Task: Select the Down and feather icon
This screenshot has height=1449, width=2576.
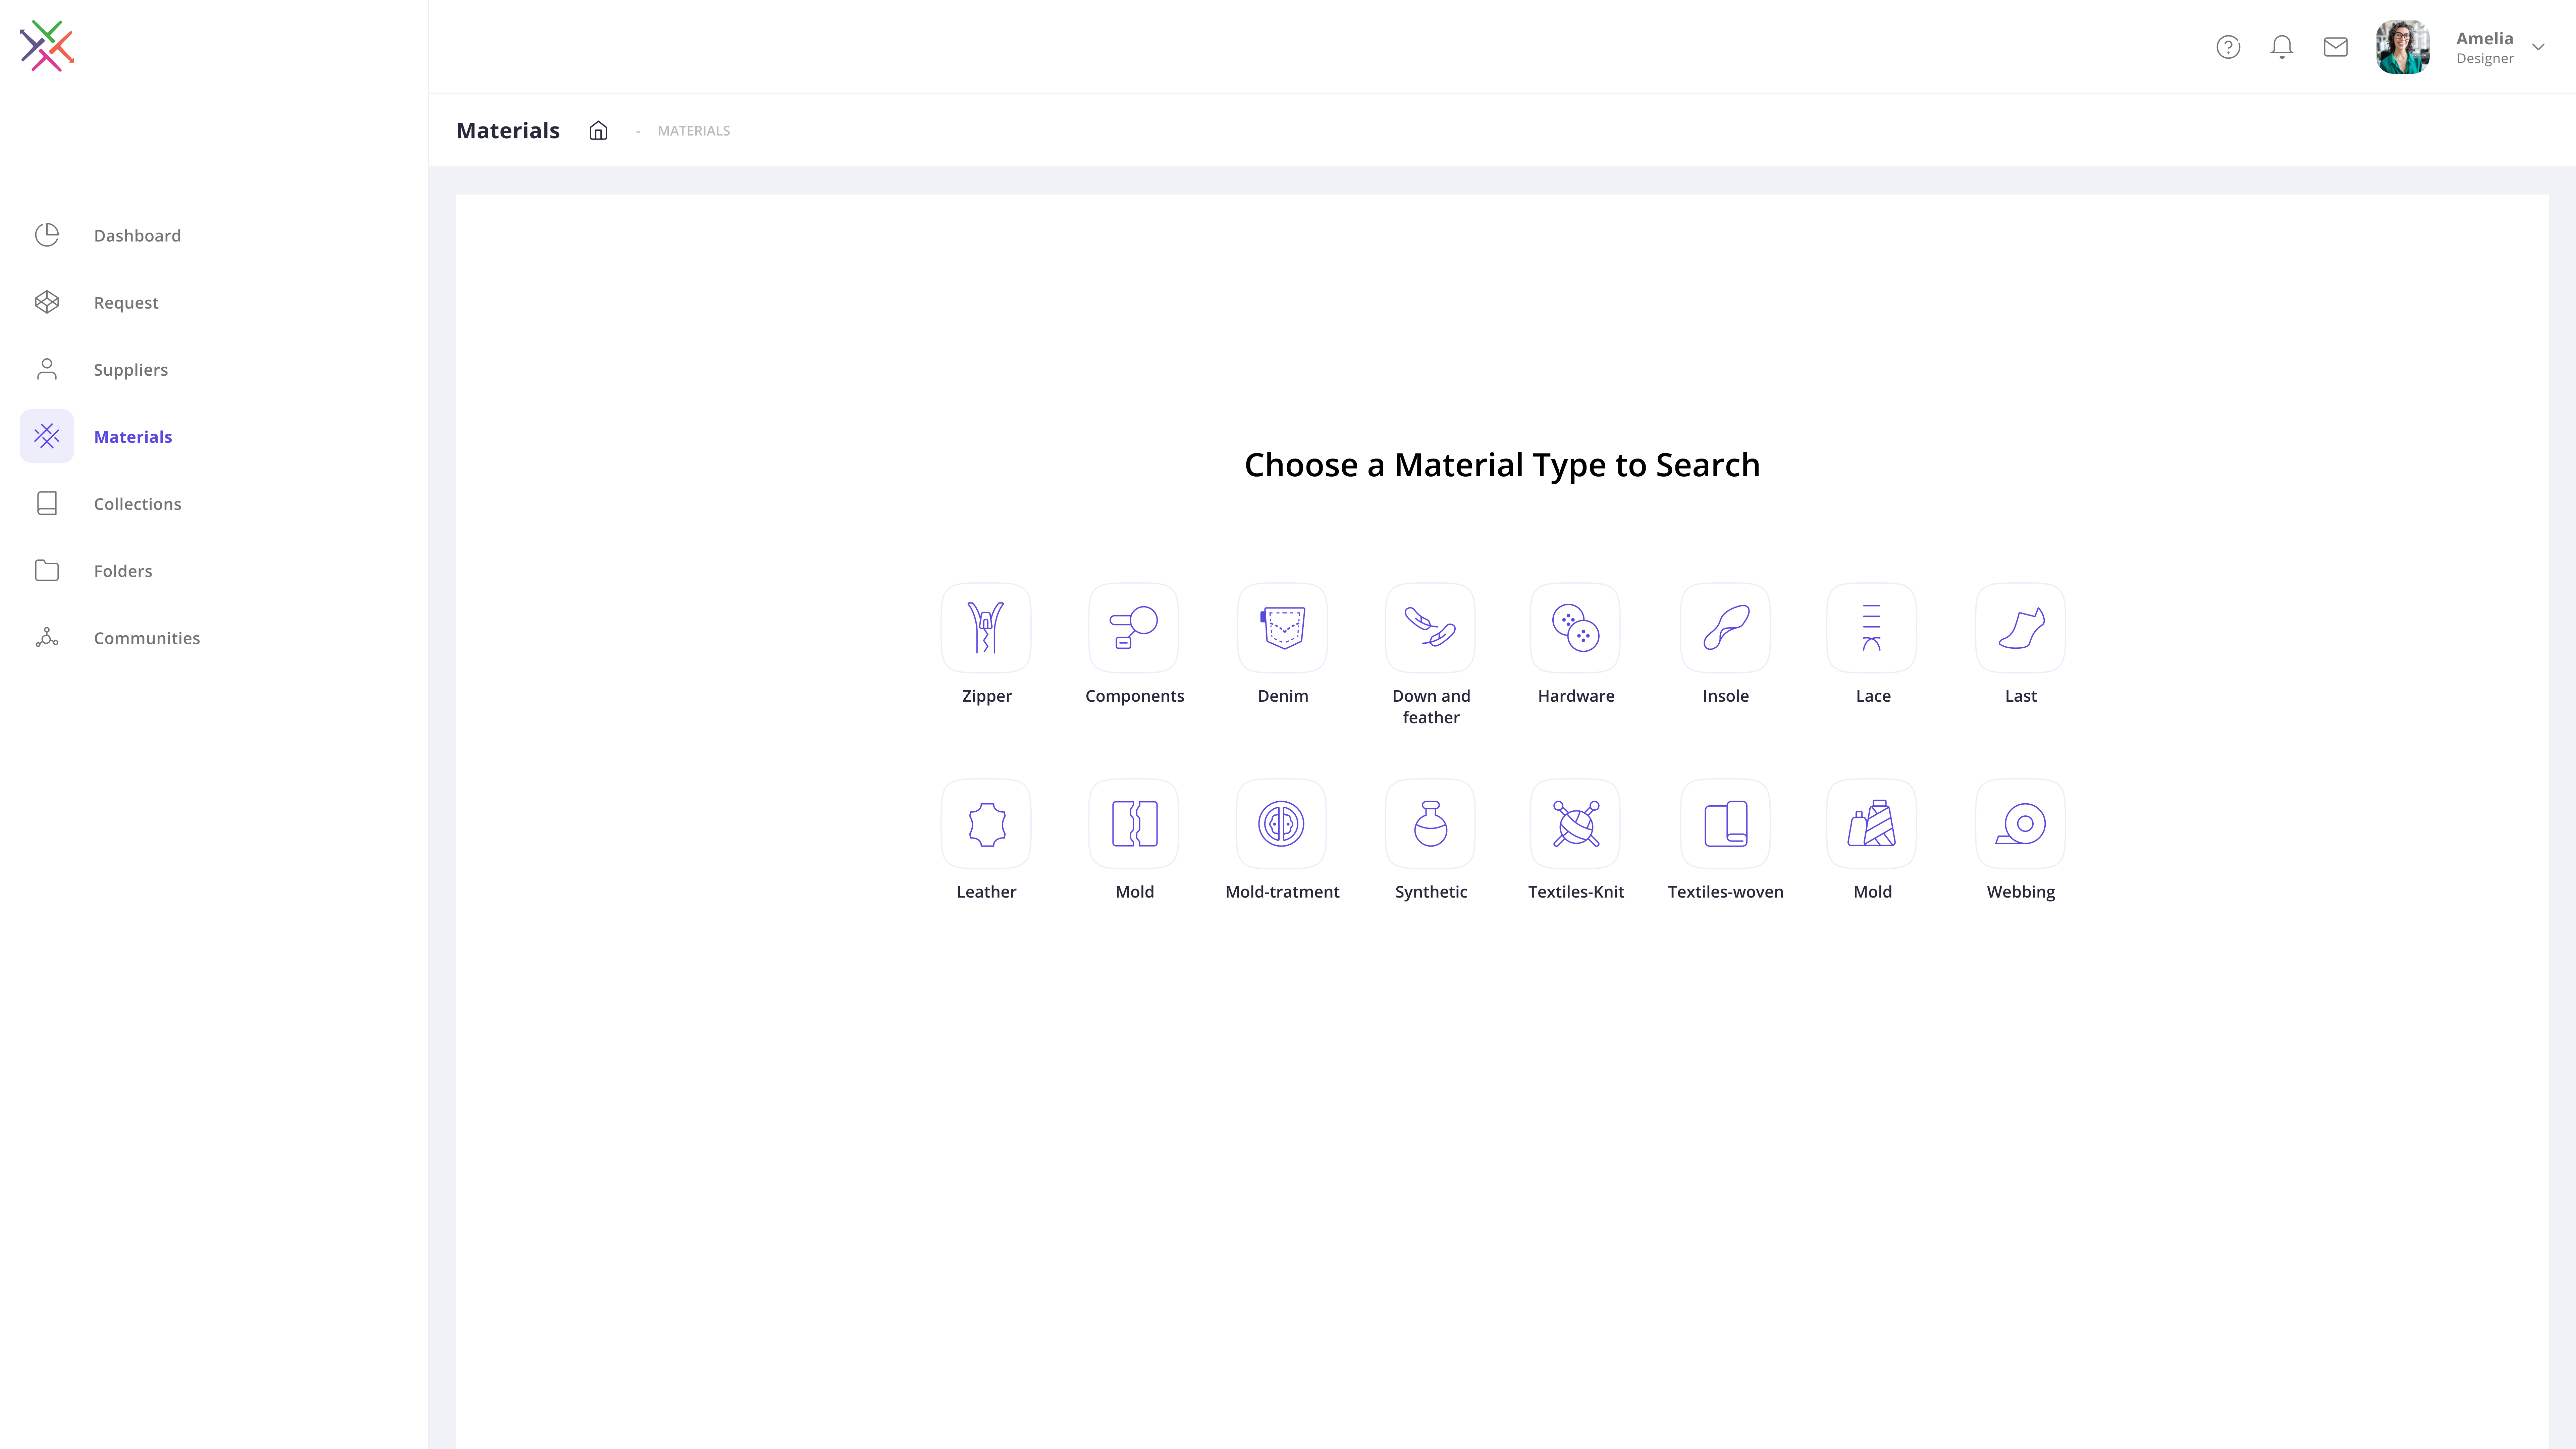Action: click(1430, 628)
